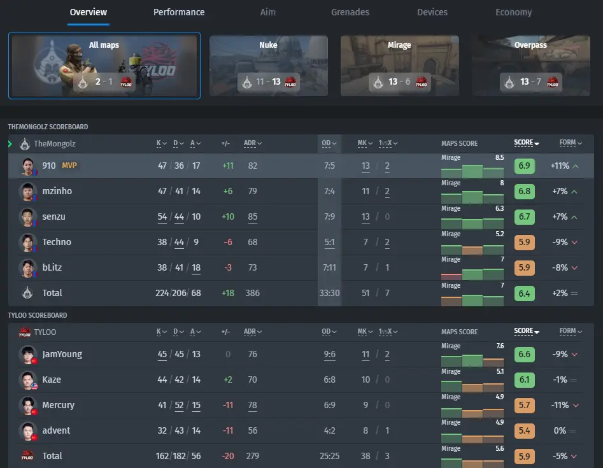Select the Mirage map card
Image resolution: width=603 pixels, height=468 pixels.
(400, 66)
